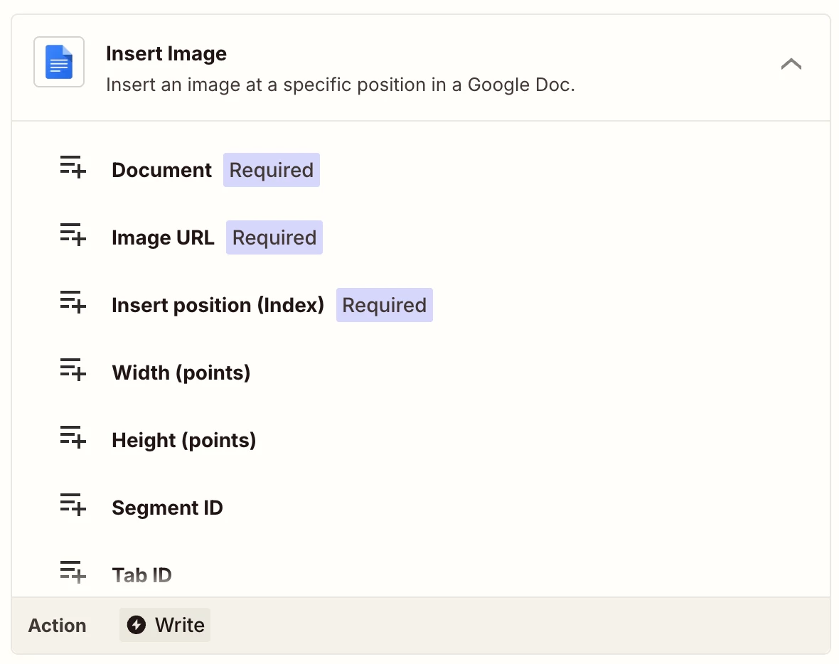The width and height of the screenshot is (839, 664).
Task: Click the Required badge next to Document
Action: [271, 171]
